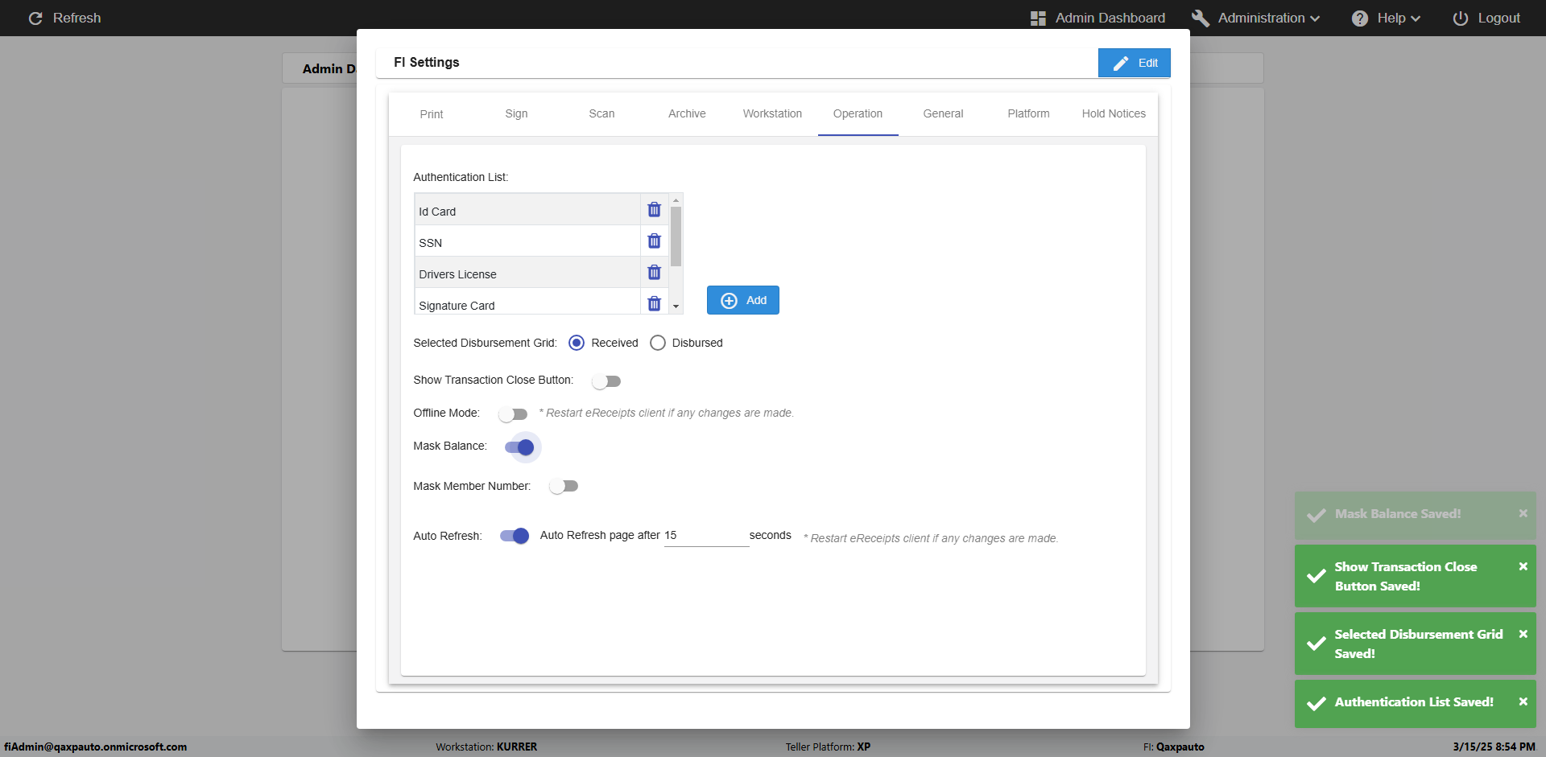Open the Hold Notices tab
Image resolution: width=1546 pixels, height=757 pixels.
1114,114
